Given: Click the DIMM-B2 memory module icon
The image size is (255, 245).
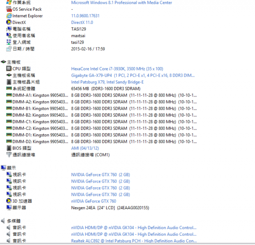Looking at the screenshot, I should click(9, 115).
